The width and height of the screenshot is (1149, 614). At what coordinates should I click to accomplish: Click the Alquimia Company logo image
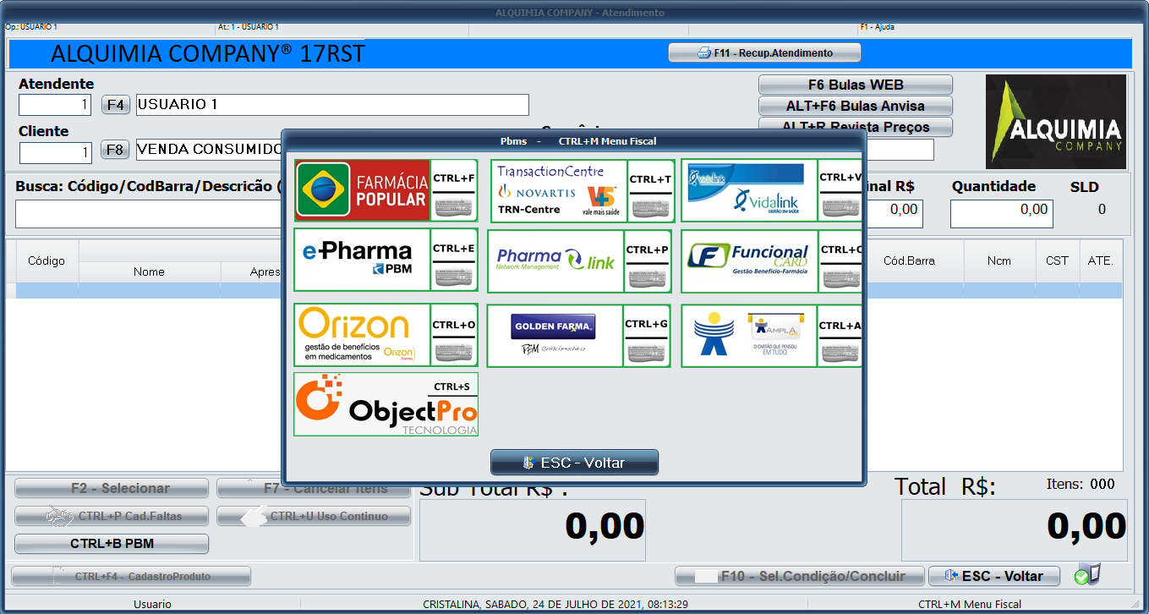pyautogui.click(x=1056, y=122)
